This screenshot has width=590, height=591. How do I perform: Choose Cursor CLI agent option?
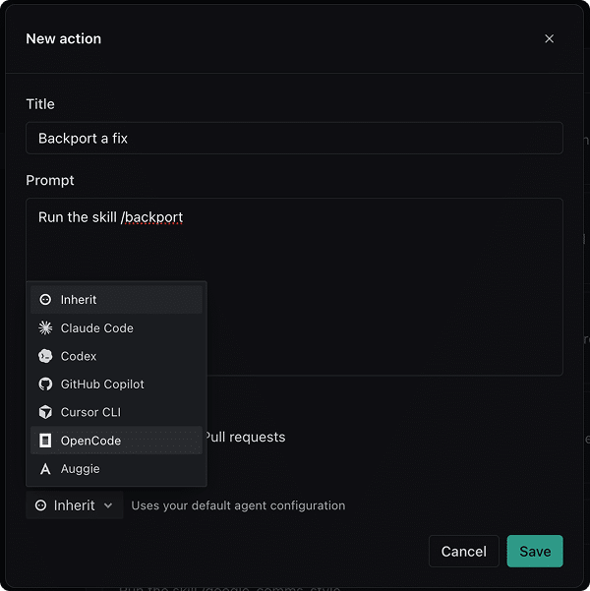116,412
